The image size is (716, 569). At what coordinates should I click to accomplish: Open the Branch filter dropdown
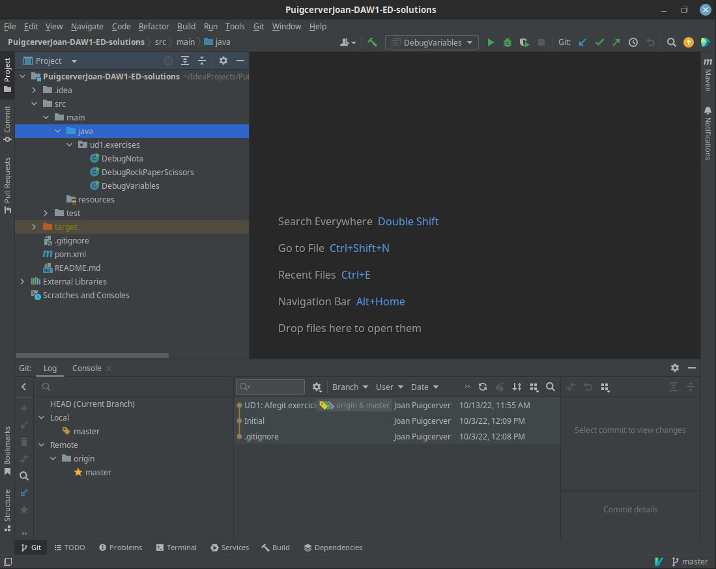pyautogui.click(x=350, y=387)
